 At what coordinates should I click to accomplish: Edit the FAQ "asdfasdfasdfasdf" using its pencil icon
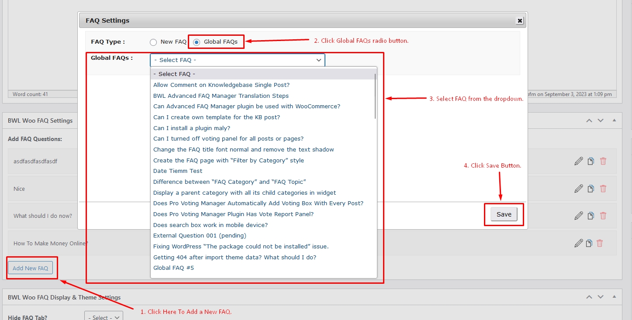[x=578, y=161]
